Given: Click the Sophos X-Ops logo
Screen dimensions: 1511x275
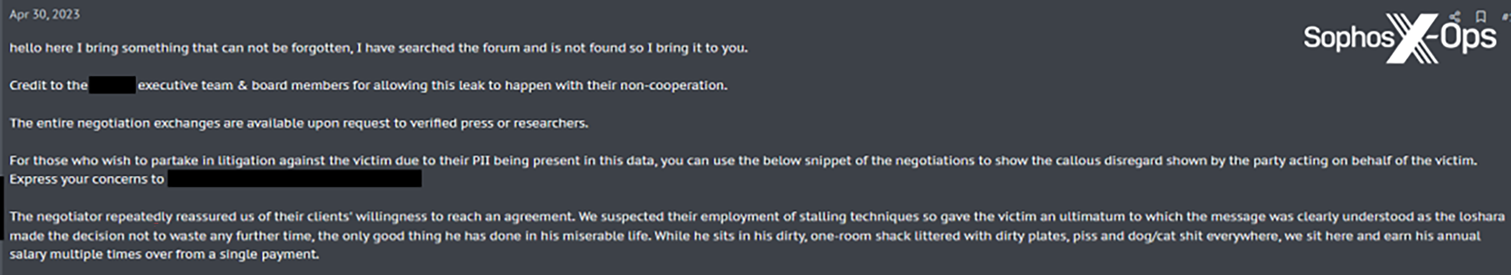Looking at the screenshot, I should coord(1400,38).
